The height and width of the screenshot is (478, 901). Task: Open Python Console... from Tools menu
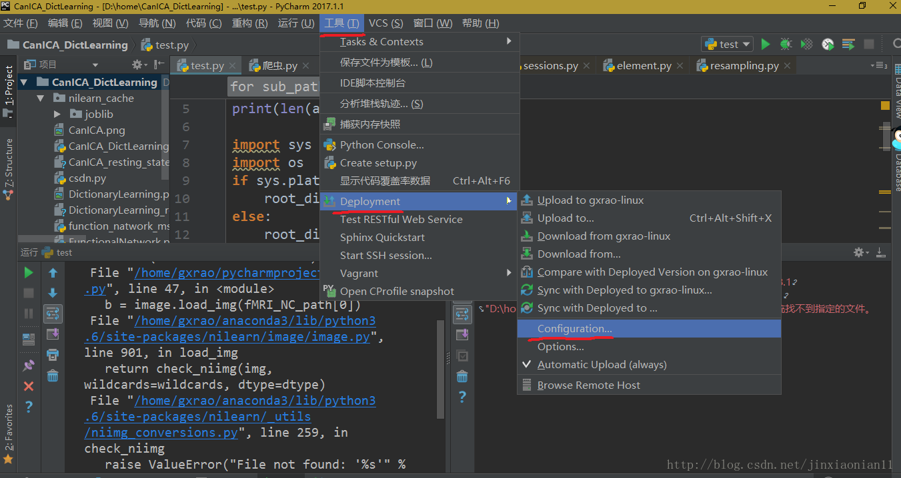point(419,144)
